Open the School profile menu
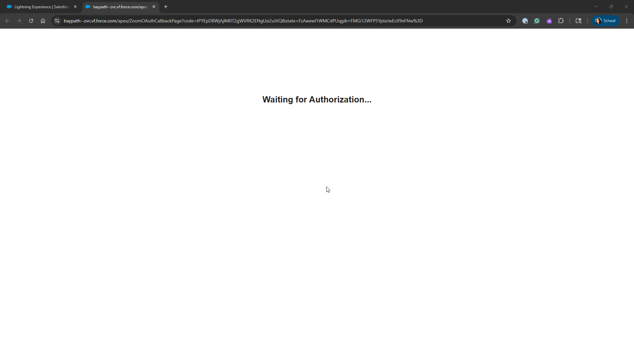The image size is (634, 340). coord(606,21)
